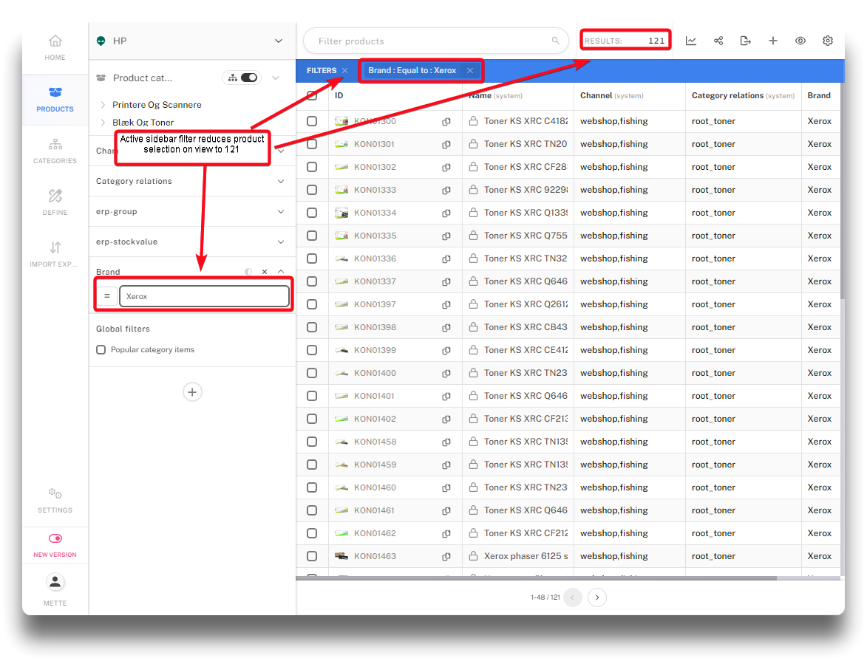Open Settings in the left navigation
The width and height of the screenshot is (867, 661).
(x=55, y=499)
